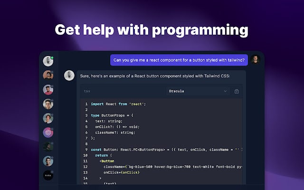304x190 pixels.
Task: Click the blue tailwind button question bubble
Action: point(179,60)
